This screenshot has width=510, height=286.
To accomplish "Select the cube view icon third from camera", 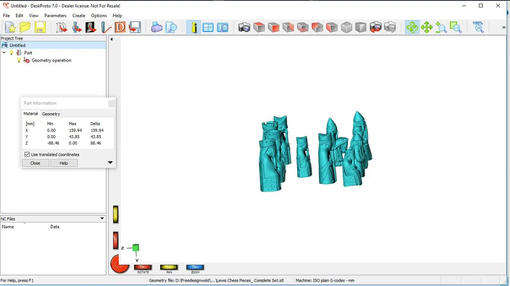I will point(288,27).
